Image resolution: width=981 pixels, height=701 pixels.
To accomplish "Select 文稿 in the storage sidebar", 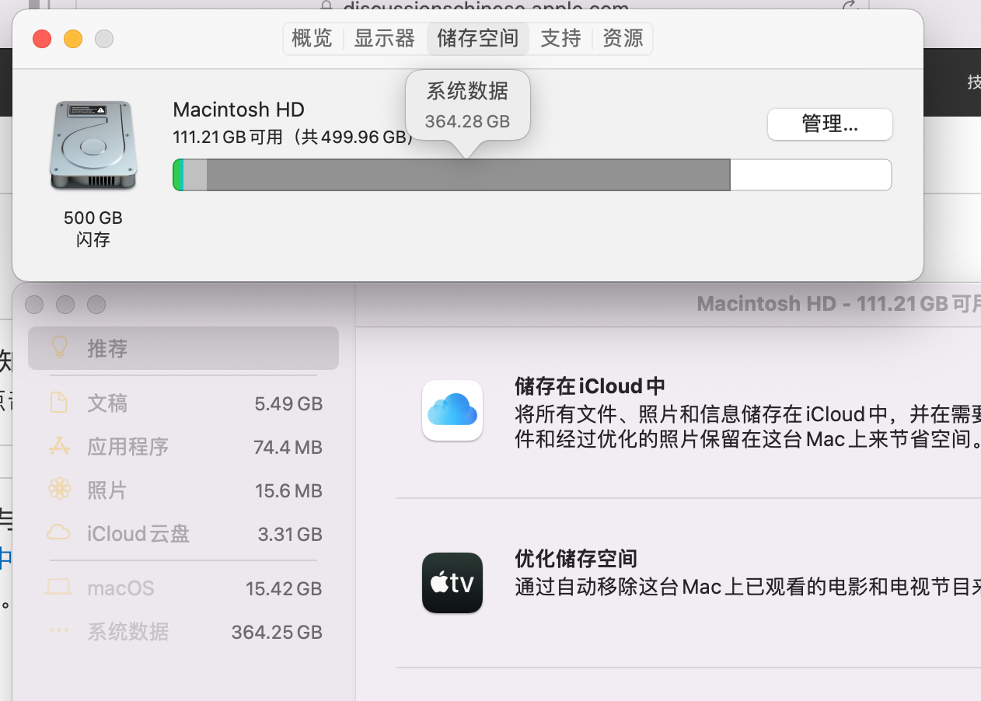I will tap(183, 403).
